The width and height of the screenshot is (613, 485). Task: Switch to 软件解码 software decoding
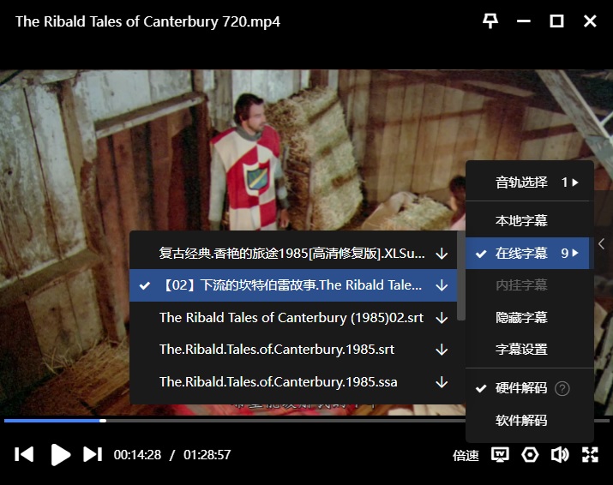(x=521, y=420)
